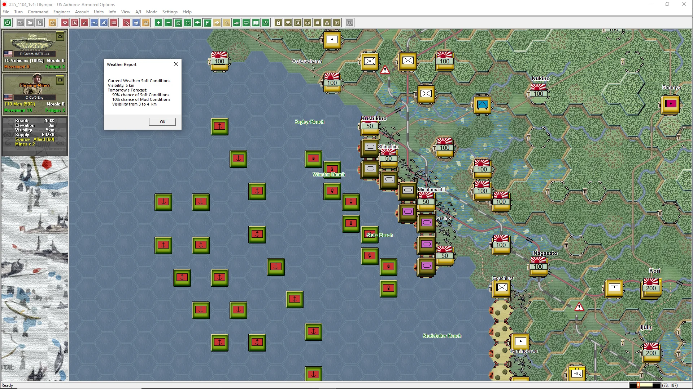This screenshot has width=693, height=389.
Task: Click the corner badge on the C Co/5 Eng card
Action: (60, 80)
